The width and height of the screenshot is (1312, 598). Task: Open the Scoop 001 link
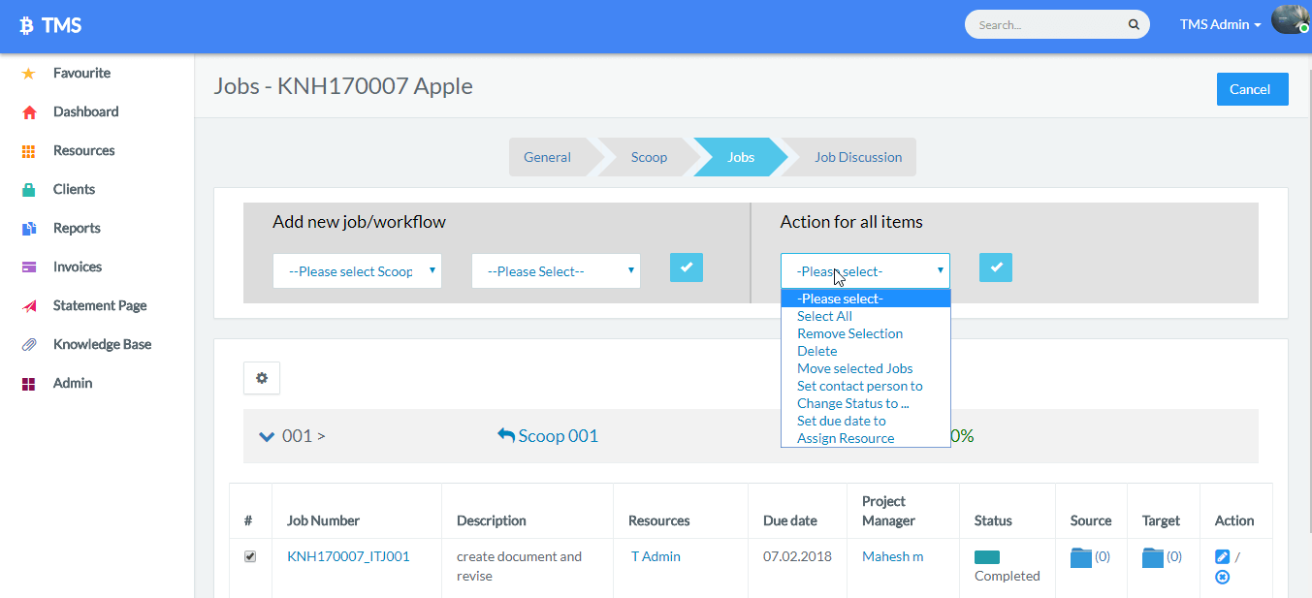558,436
